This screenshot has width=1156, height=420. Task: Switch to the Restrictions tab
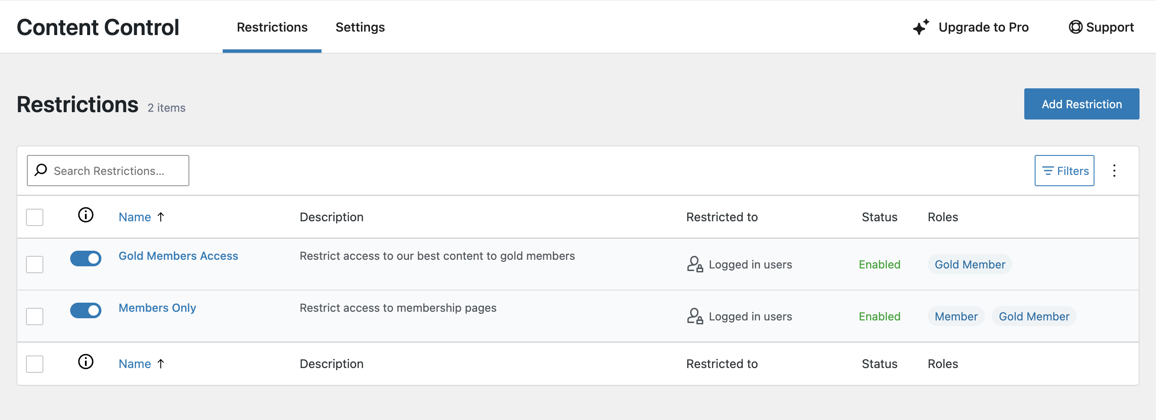(x=272, y=27)
